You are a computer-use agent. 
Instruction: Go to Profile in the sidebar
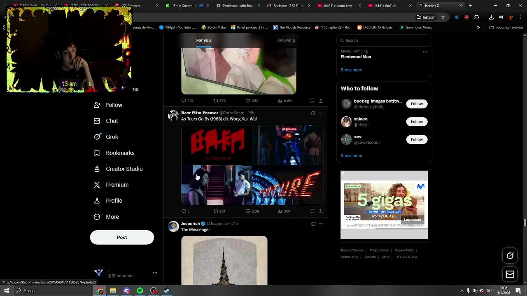(108, 201)
